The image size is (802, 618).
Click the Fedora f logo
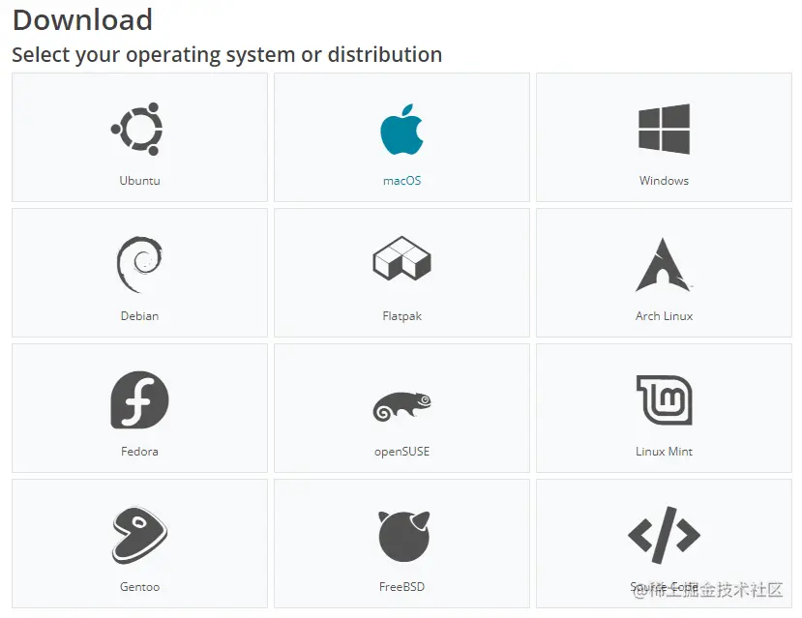[x=139, y=399]
